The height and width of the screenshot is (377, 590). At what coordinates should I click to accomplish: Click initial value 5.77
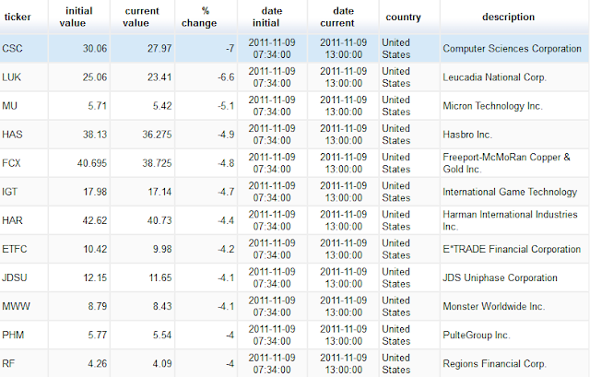coord(98,335)
